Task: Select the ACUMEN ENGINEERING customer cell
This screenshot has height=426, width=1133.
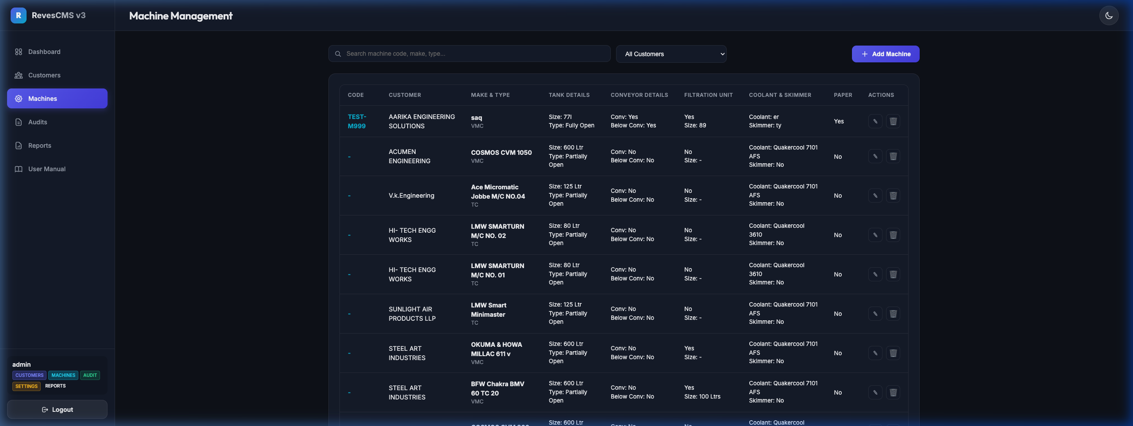Action: 409,157
